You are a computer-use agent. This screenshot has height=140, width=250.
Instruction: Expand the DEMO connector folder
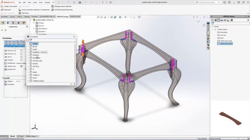[29, 44]
